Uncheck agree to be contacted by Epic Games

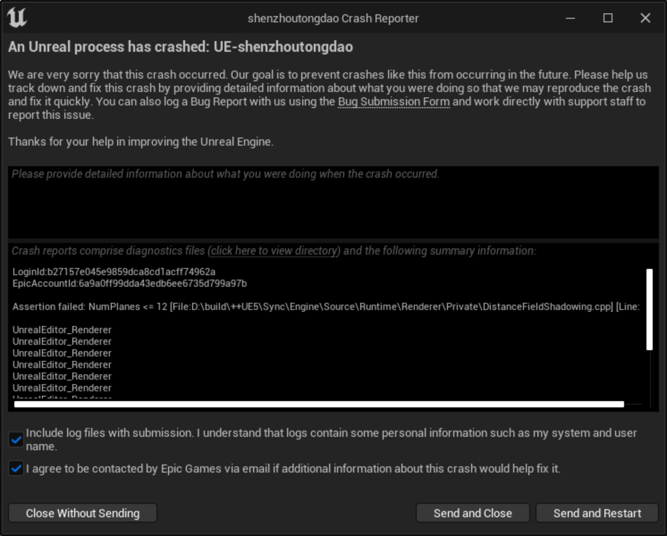point(16,469)
